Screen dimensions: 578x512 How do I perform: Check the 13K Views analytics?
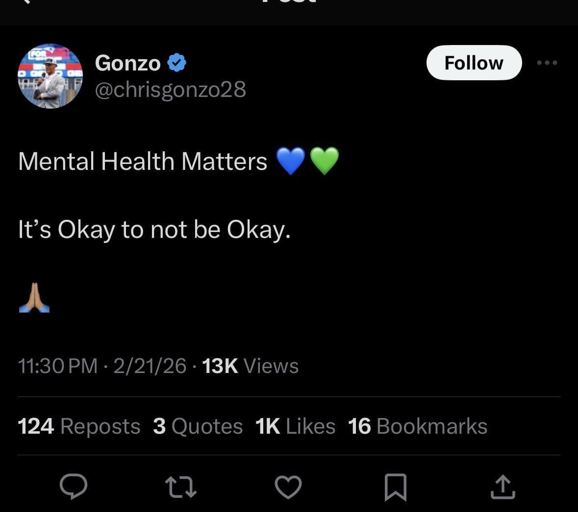(250, 366)
